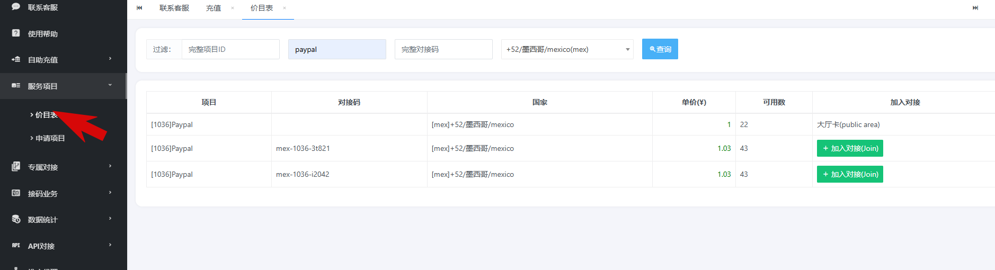Join the mex-1036-3t821 docking code

click(850, 148)
